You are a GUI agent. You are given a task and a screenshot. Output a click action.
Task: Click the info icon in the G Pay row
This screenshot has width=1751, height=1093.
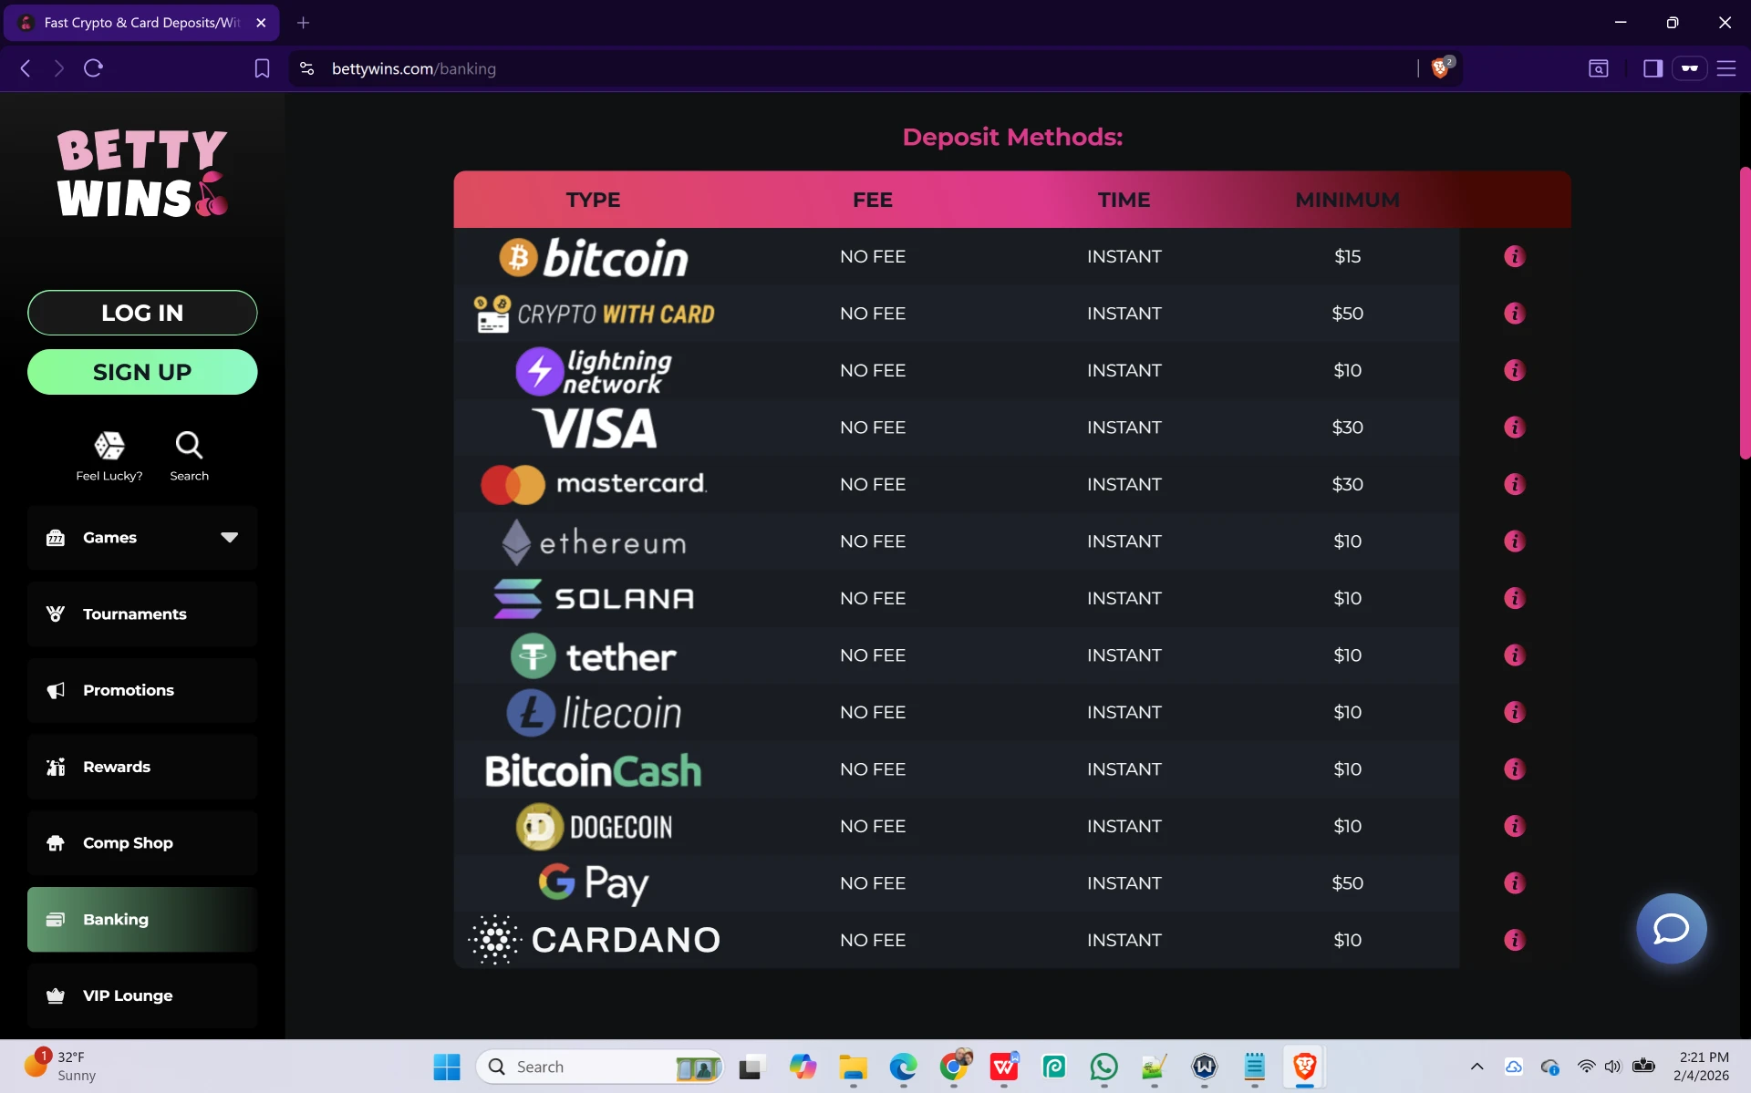[1514, 883]
